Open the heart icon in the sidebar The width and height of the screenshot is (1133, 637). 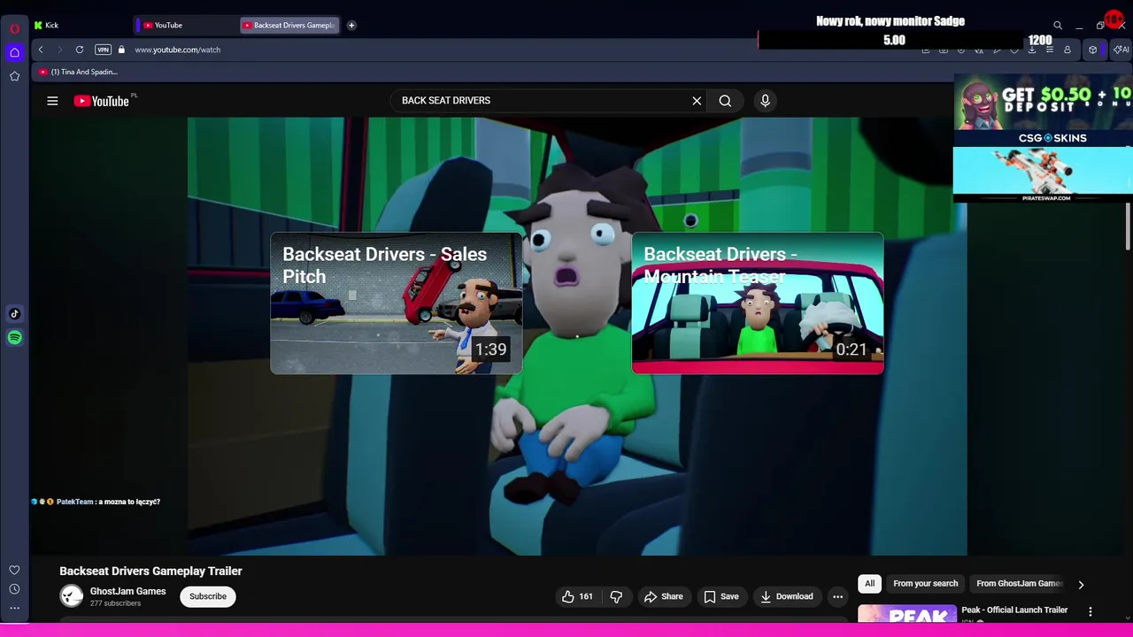click(14, 571)
